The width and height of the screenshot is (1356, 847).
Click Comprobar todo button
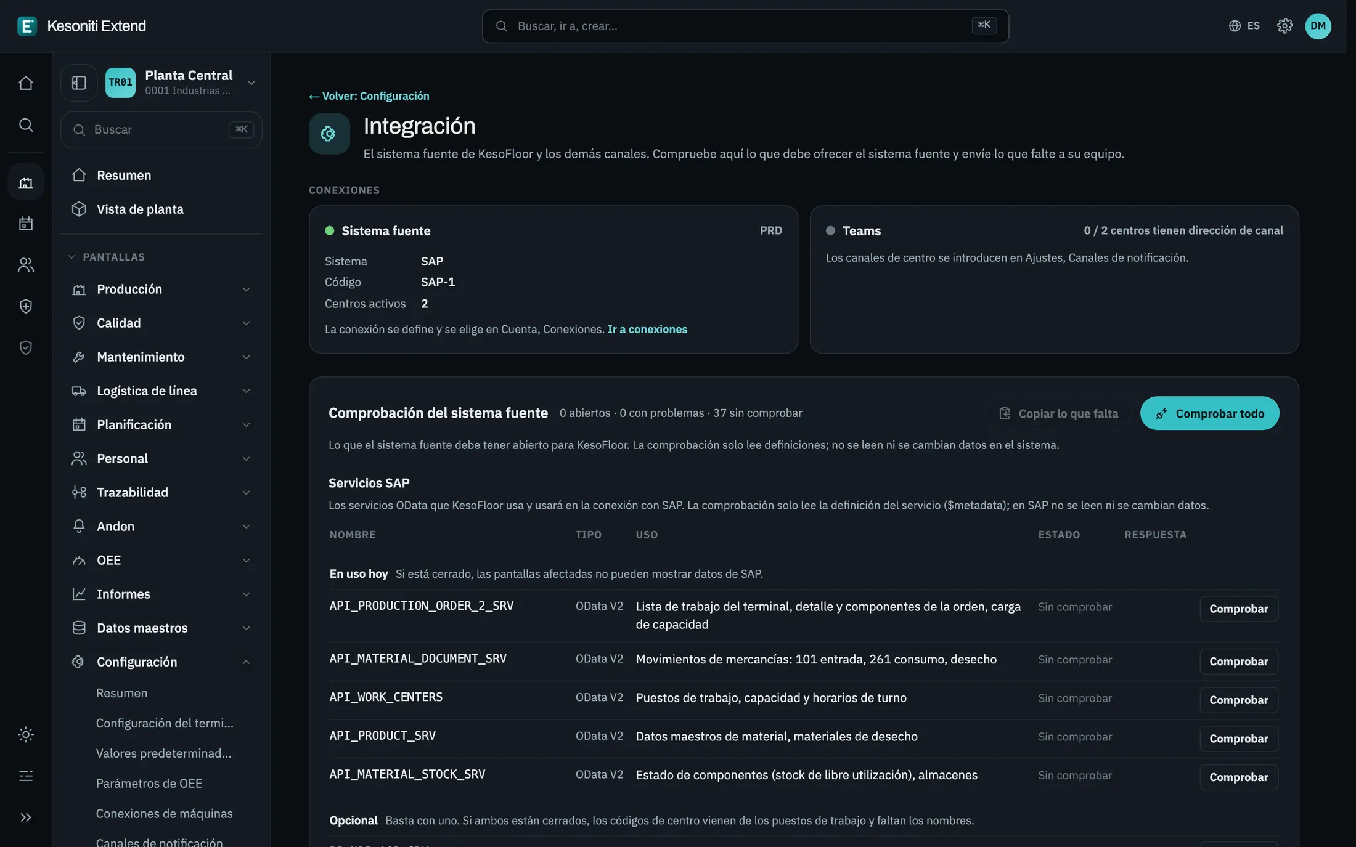(1209, 413)
